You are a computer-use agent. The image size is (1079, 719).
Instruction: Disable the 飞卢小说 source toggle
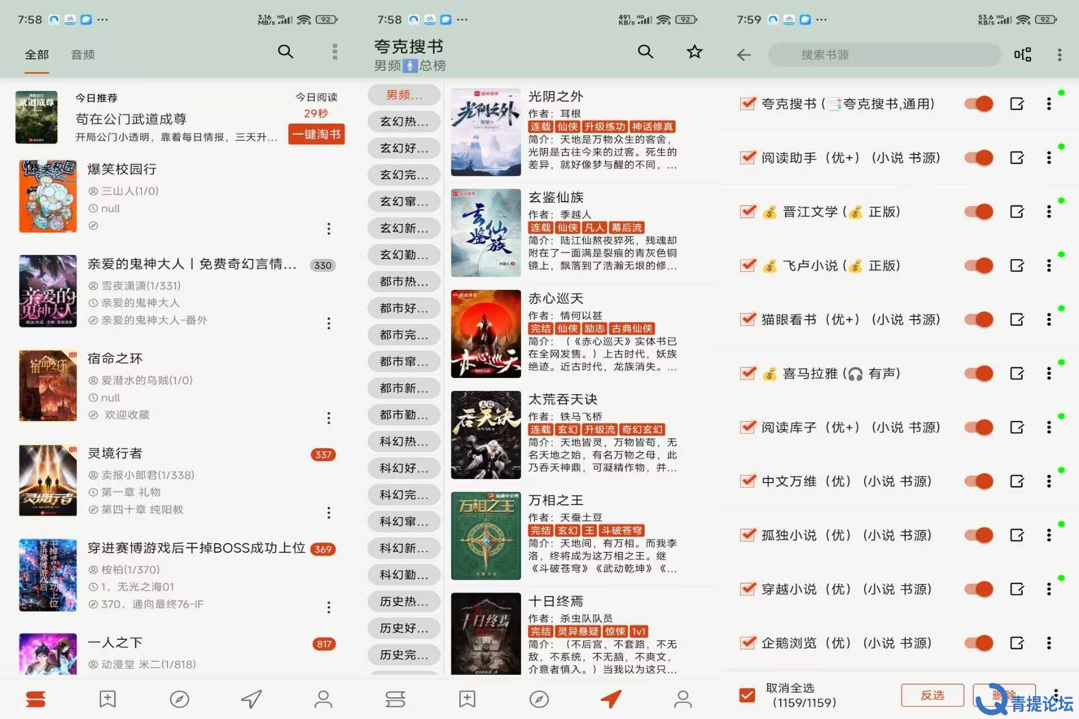tap(979, 266)
